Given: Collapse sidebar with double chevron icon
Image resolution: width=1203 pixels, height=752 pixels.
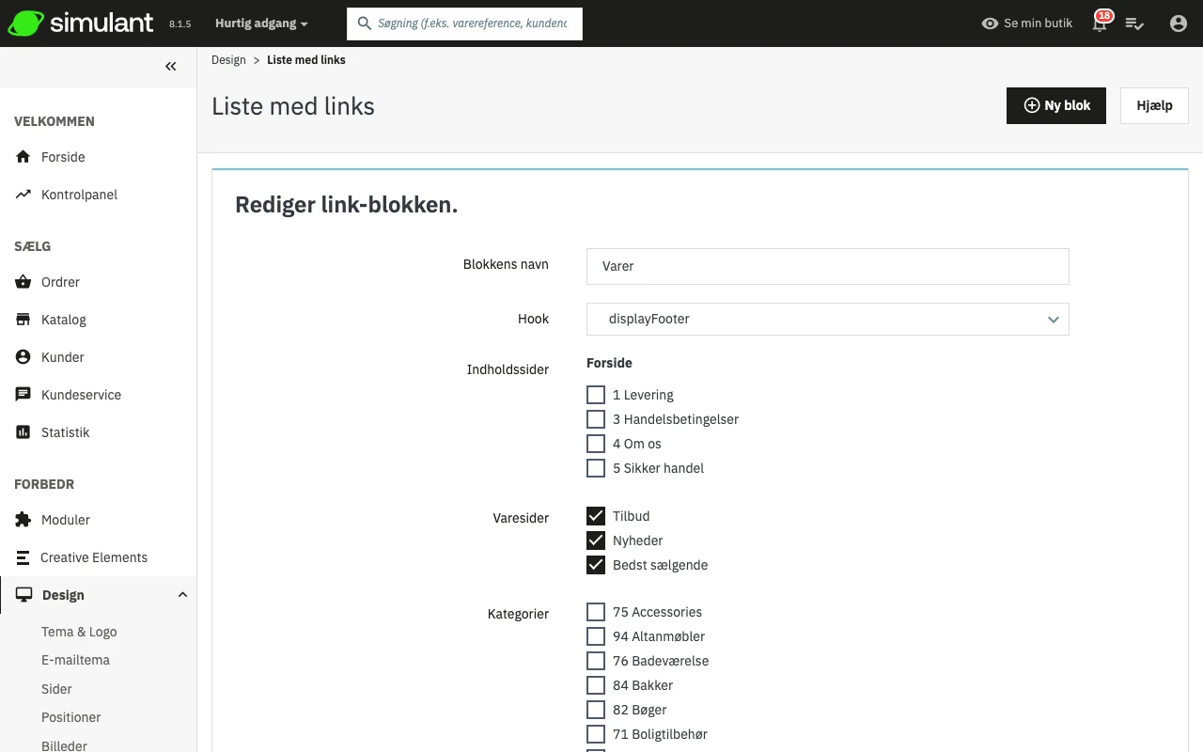Looking at the screenshot, I should coord(171,66).
